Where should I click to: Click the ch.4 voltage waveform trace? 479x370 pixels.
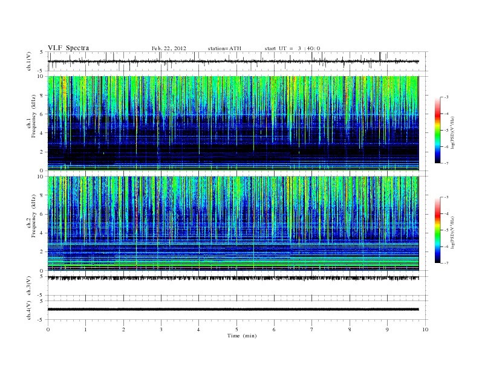(233, 310)
